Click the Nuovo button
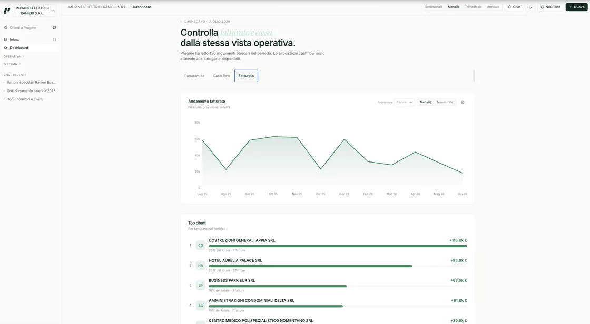This screenshot has width=590, height=324. (576, 7)
